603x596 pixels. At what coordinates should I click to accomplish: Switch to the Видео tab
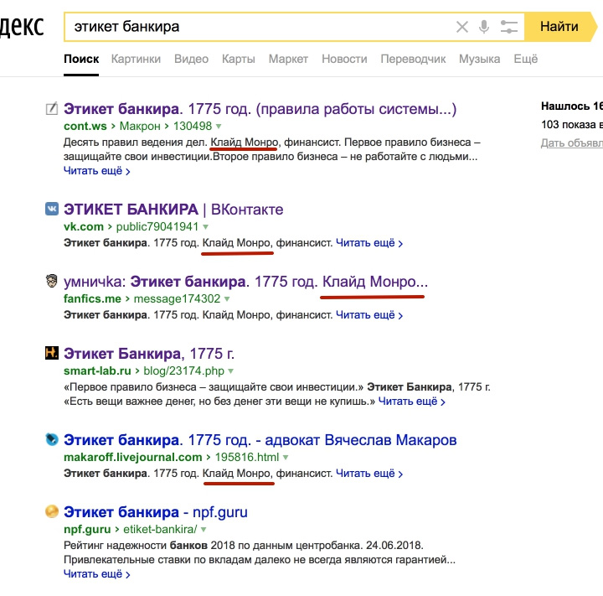pos(191,59)
